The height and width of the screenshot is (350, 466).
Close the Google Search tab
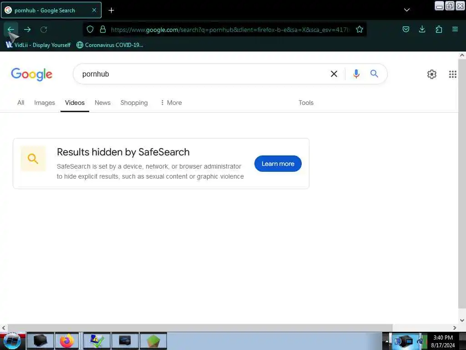pyautogui.click(x=94, y=10)
